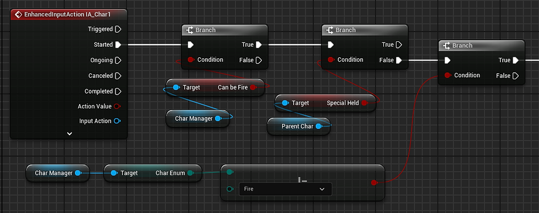Screen dimensions: 539x213
Task: Click the red Action Value output pin
Action: [117, 106]
